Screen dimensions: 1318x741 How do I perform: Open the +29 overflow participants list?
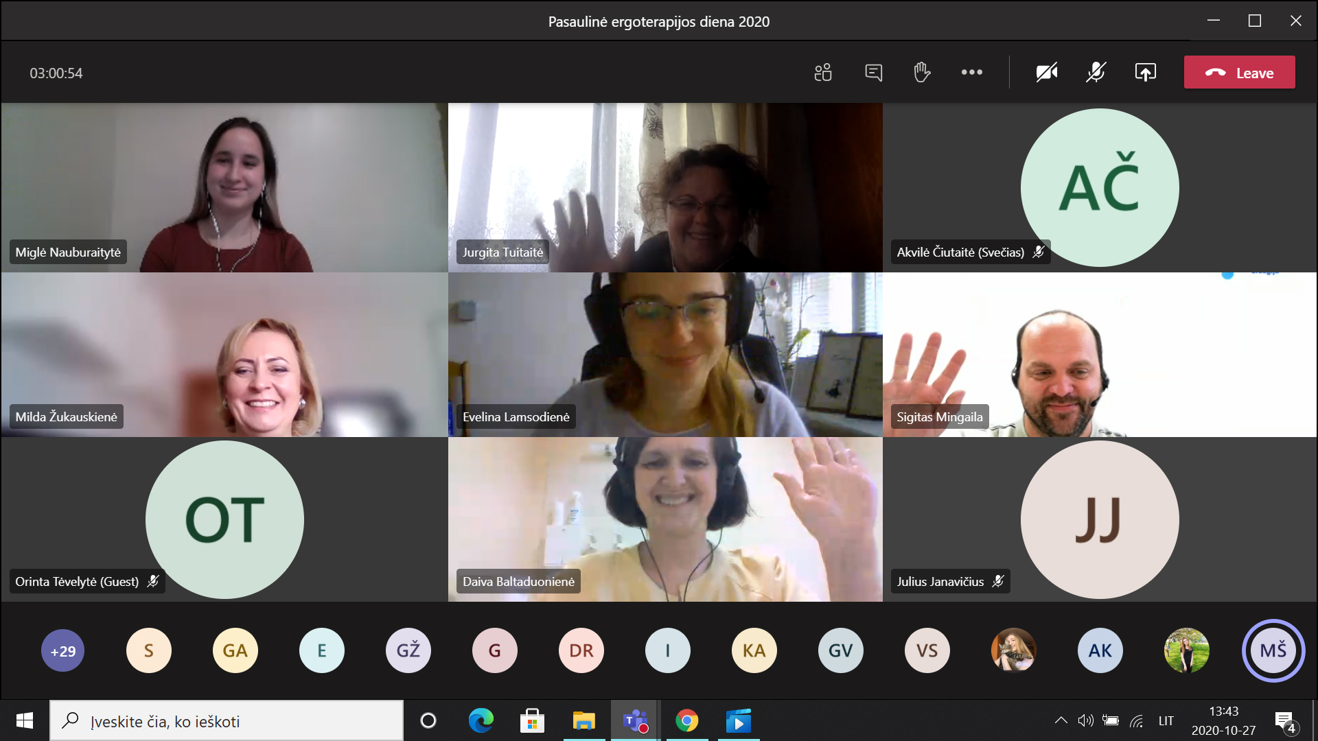[62, 650]
